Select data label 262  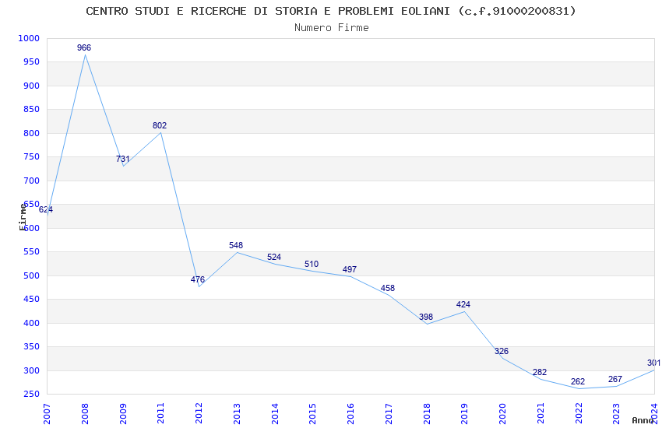coord(578,381)
